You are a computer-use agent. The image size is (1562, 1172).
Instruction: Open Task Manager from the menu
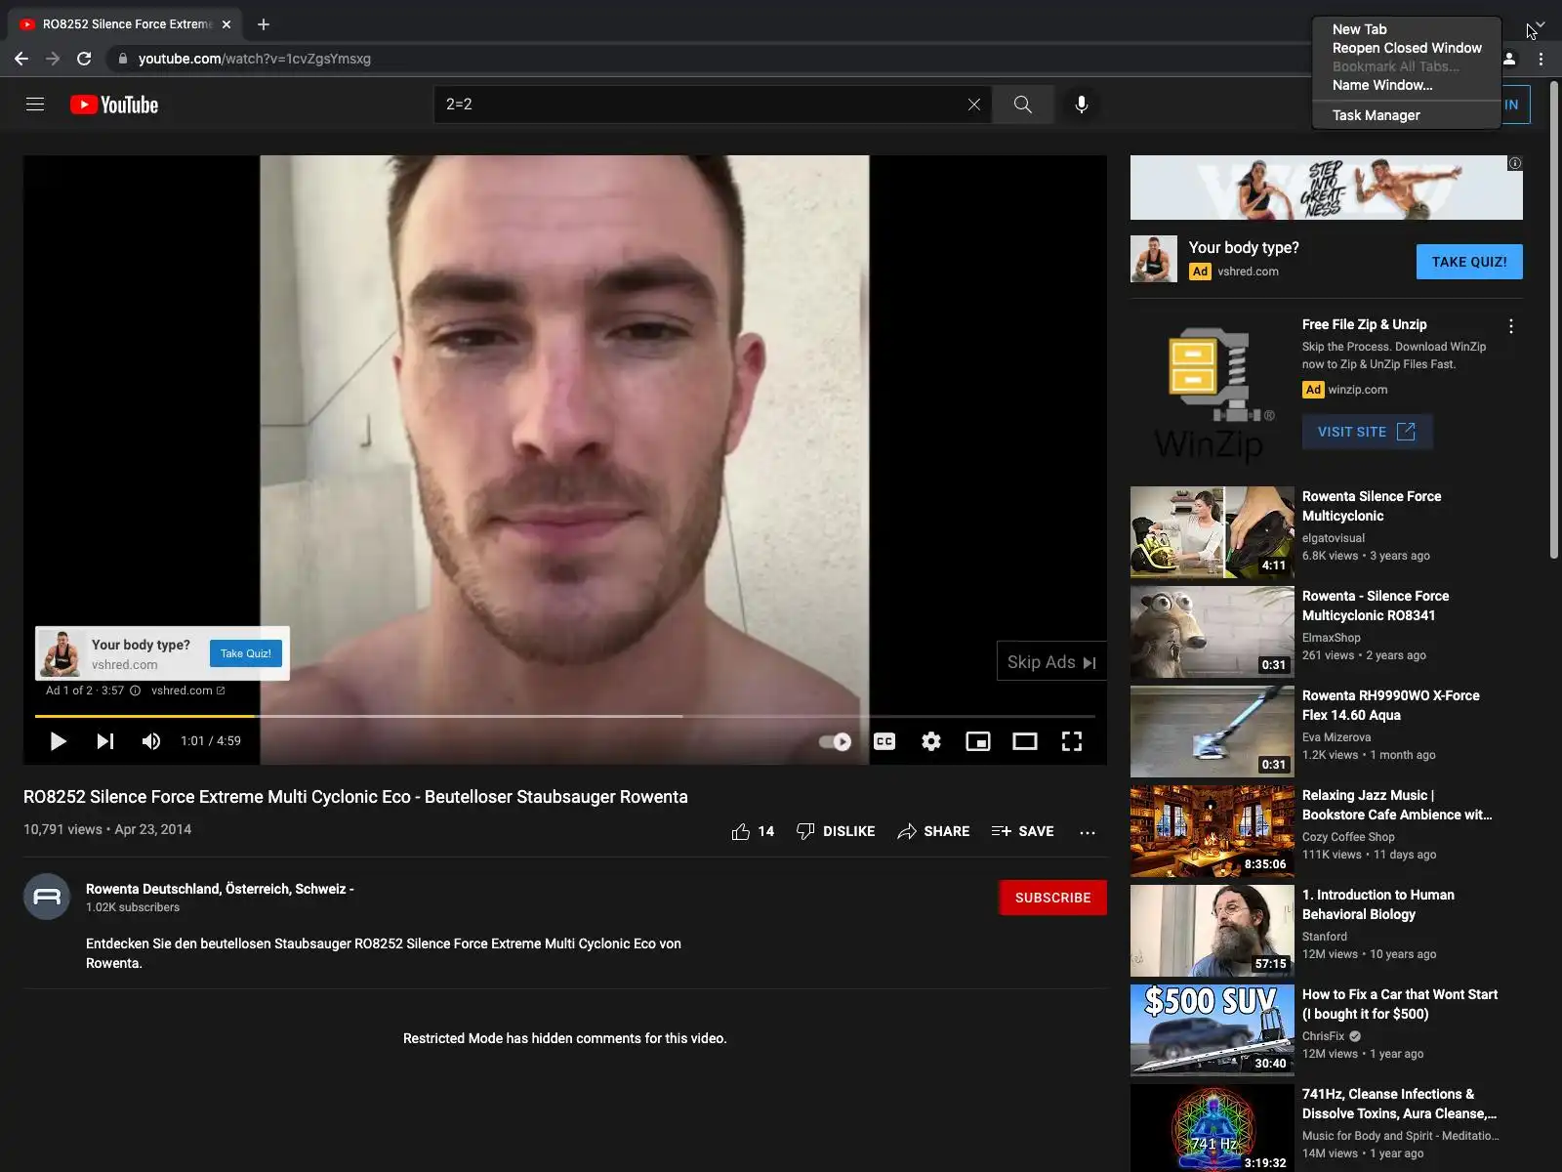[1377, 115]
